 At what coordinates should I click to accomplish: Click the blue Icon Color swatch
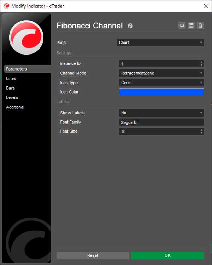tap(161, 92)
